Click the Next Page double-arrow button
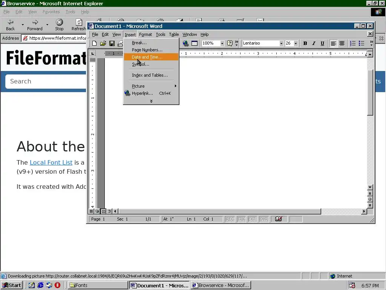The width and height of the screenshot is (386, 290). point(370,205)
